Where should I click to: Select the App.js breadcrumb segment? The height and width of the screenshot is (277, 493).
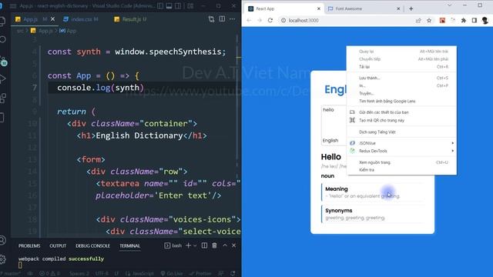tap(42, 31)
